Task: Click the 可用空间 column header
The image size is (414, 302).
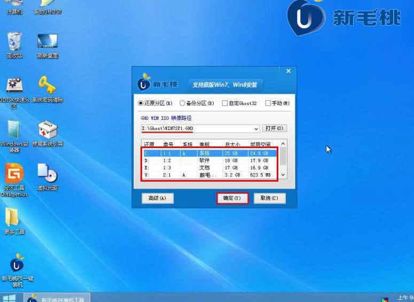Action: [x=260, y=144]
